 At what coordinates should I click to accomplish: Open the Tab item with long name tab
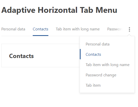pyautogui.click(x=78, y=29)
